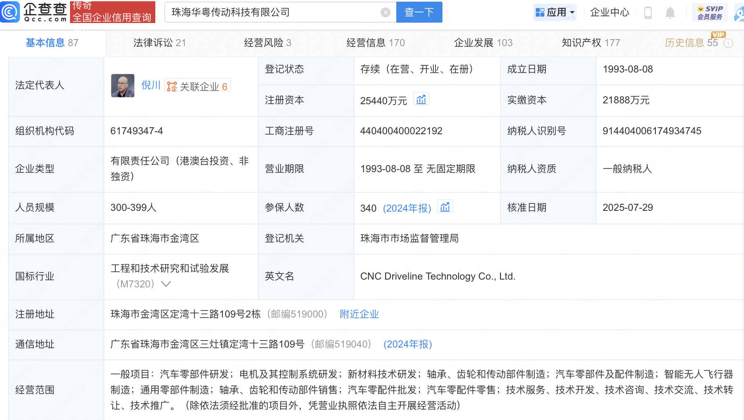This screenshot has width=744, height=420.
Task: Open 企业中心 link
Action: pos(610,12)
